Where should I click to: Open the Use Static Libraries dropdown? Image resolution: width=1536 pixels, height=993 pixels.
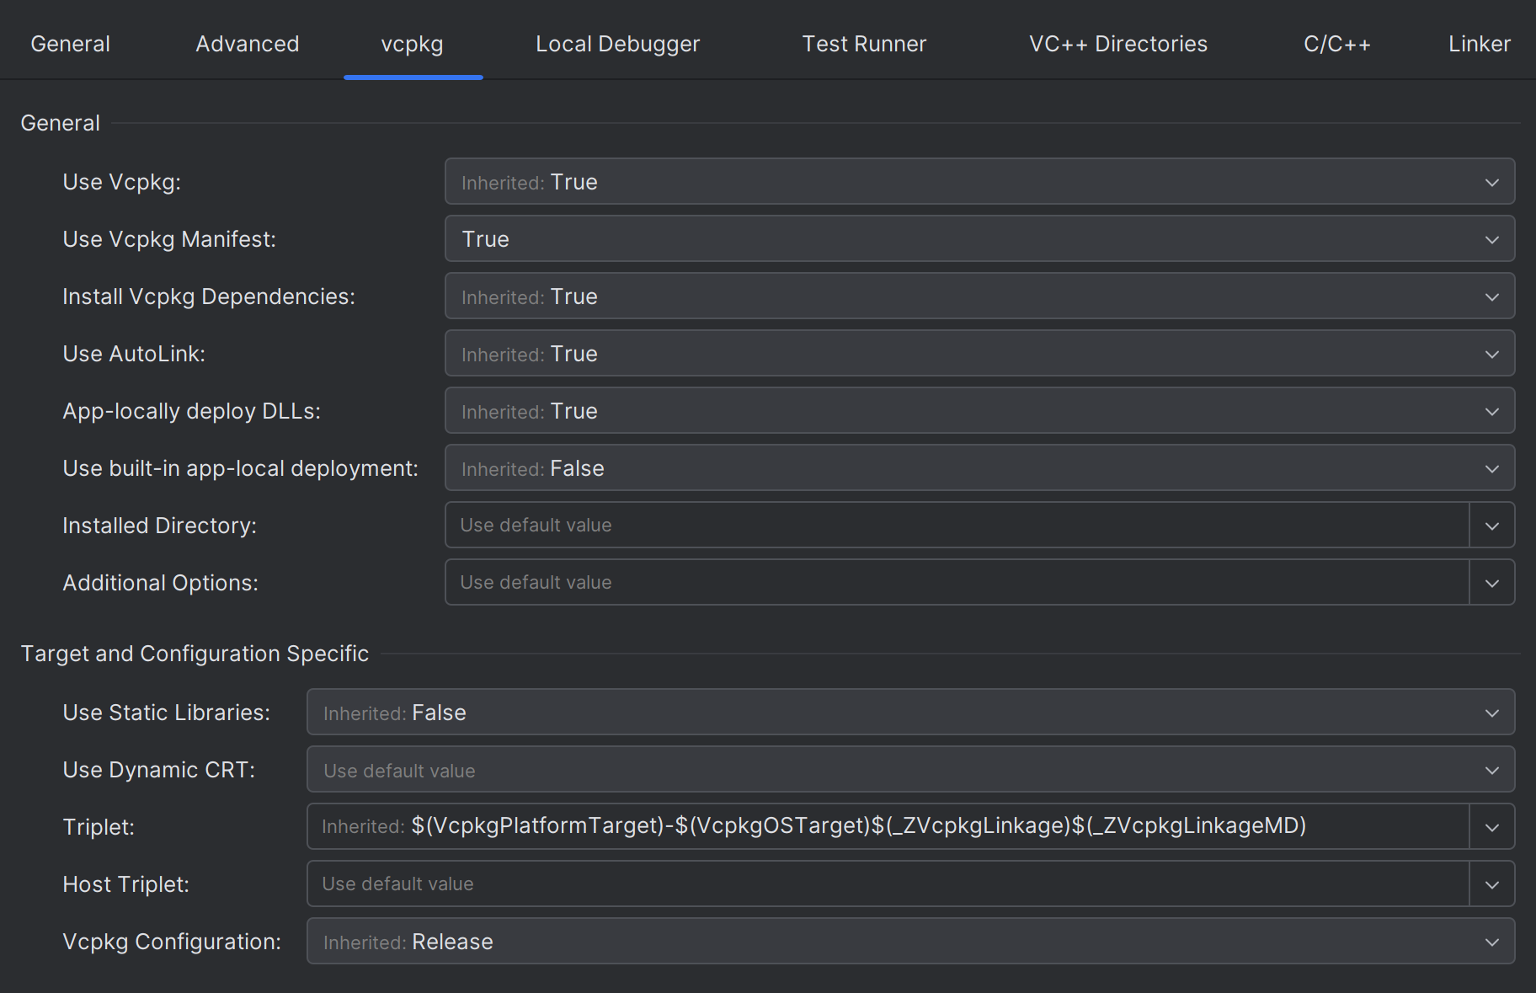coord(910,712)
